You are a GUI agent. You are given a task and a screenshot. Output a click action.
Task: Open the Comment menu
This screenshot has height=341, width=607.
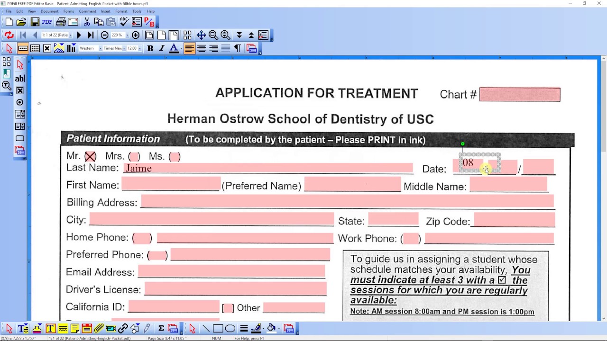click(x=87, y=11)
